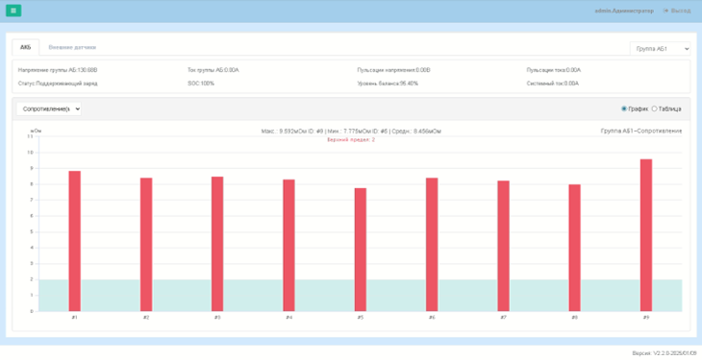Viewport: 702px width, 360px height.
Task: Open the green hamburger menu button
Action: (x=13, y=11)
